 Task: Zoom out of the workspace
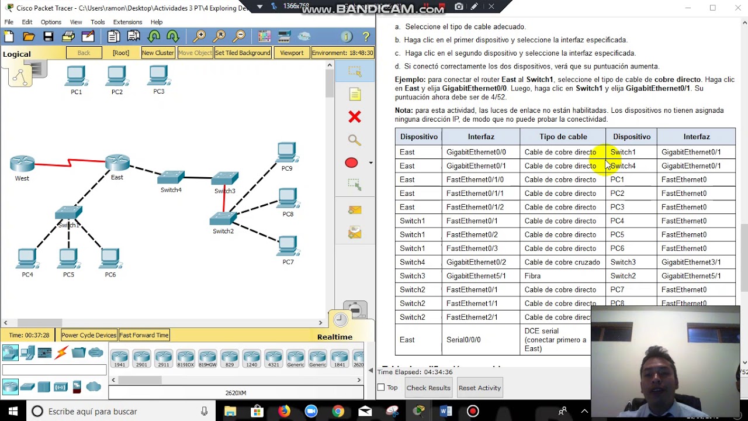pos(239,36)
